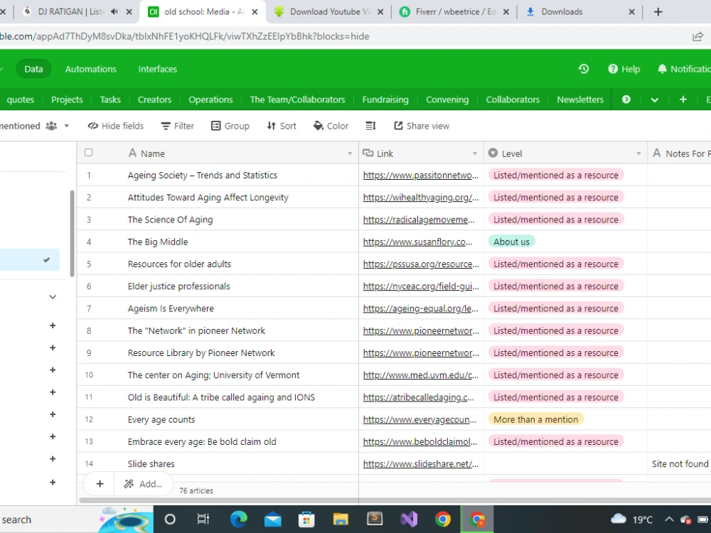Select the Site not found note cell

coord(679,464)
